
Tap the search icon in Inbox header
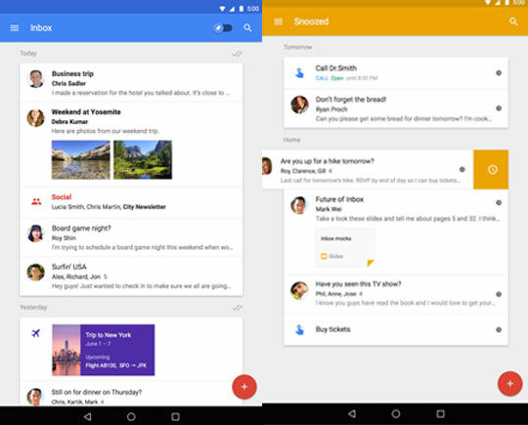(247, 28)
